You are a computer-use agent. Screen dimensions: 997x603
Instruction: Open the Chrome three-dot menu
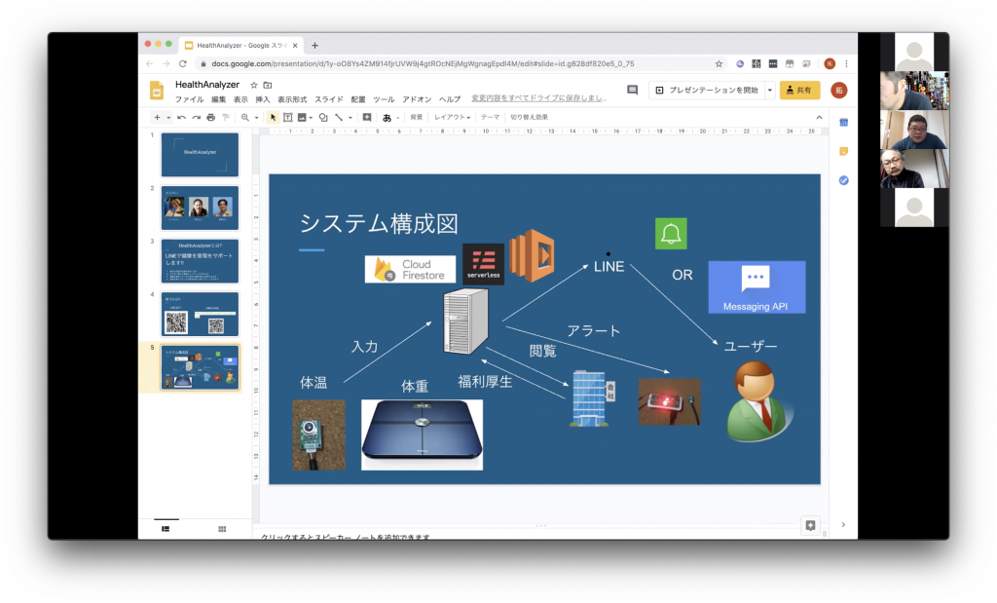(x=846, y=63)
